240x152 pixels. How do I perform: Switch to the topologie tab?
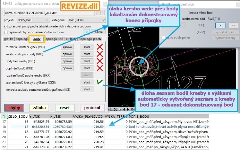tap(22, 39)
